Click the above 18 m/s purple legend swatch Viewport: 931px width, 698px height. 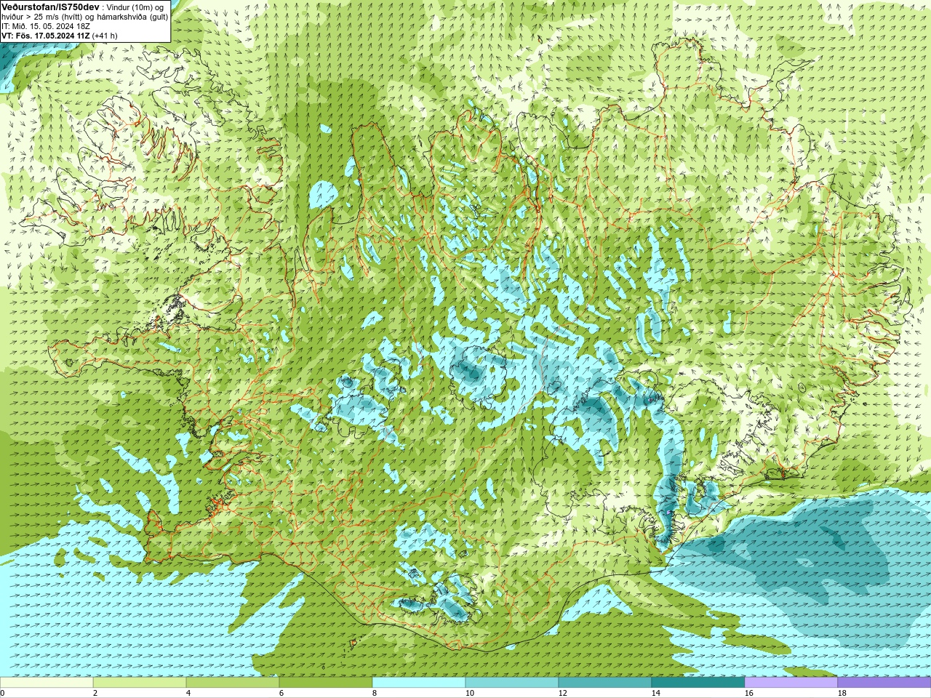click(x=884, y=683)
